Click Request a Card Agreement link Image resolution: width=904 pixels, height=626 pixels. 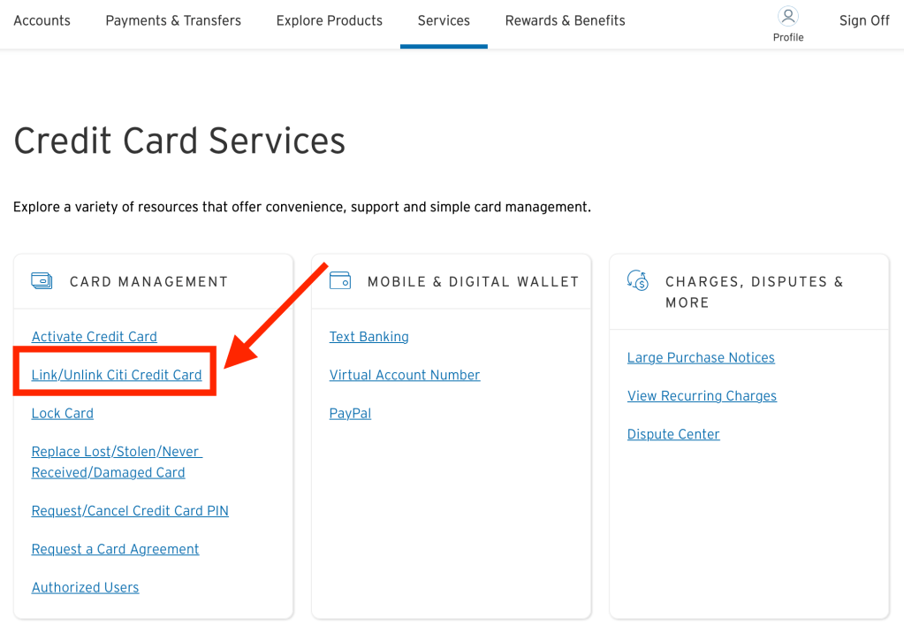115,549
